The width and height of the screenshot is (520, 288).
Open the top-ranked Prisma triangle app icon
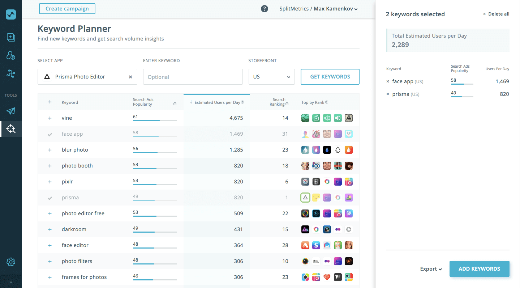click(x=305, y=198)
